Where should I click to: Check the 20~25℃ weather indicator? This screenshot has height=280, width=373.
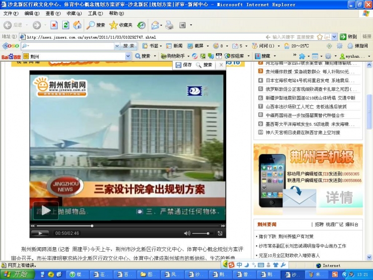point(296,46)
